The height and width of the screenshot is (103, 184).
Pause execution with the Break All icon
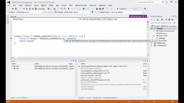pos(10,9)
